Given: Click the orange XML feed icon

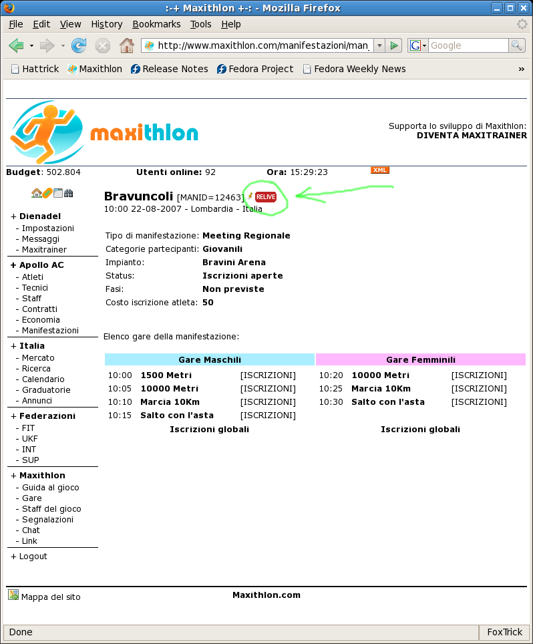Looking at the screenshot, I should [380, 170].
